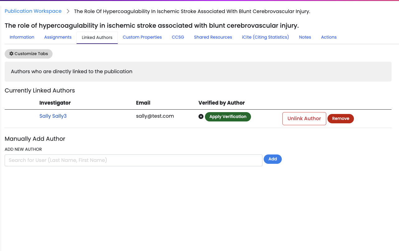Go to the CCSG tab

[178, 37]
